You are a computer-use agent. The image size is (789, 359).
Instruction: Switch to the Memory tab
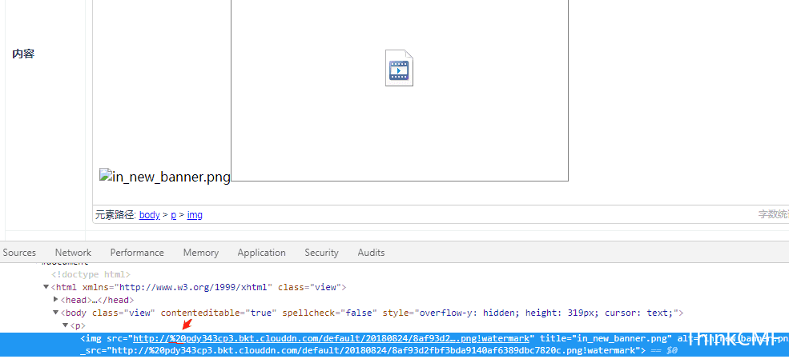[x=200, y=253]
